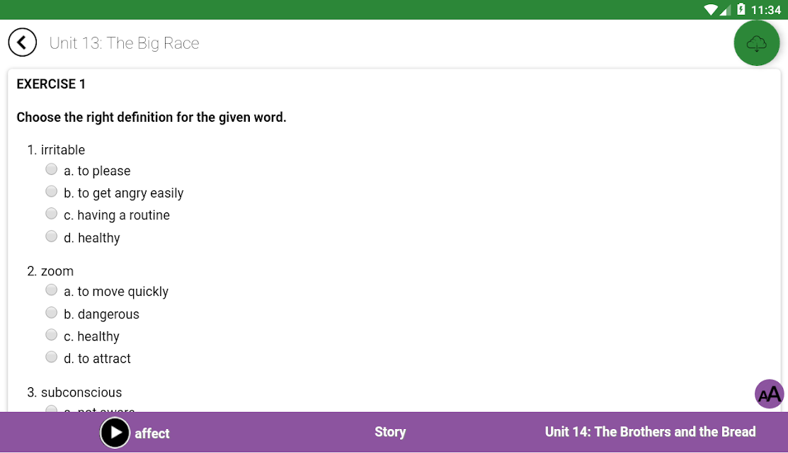Screen dimensions: 788x453
Task: Click the 'affect' word label
Action: 152,433
